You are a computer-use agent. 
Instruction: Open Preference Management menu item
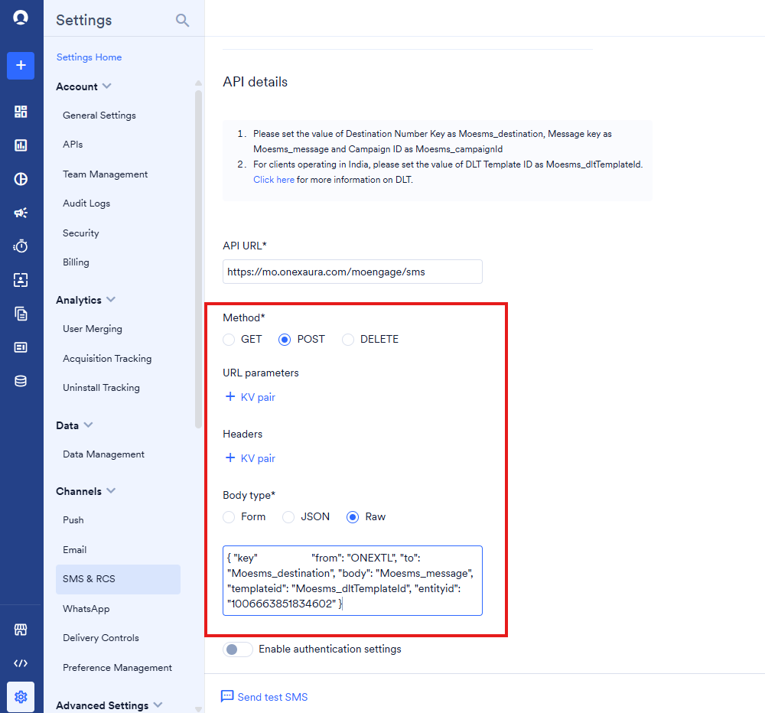118,668
